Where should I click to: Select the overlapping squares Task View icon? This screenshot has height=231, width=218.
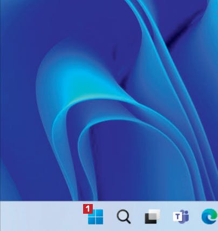[152, 216]
